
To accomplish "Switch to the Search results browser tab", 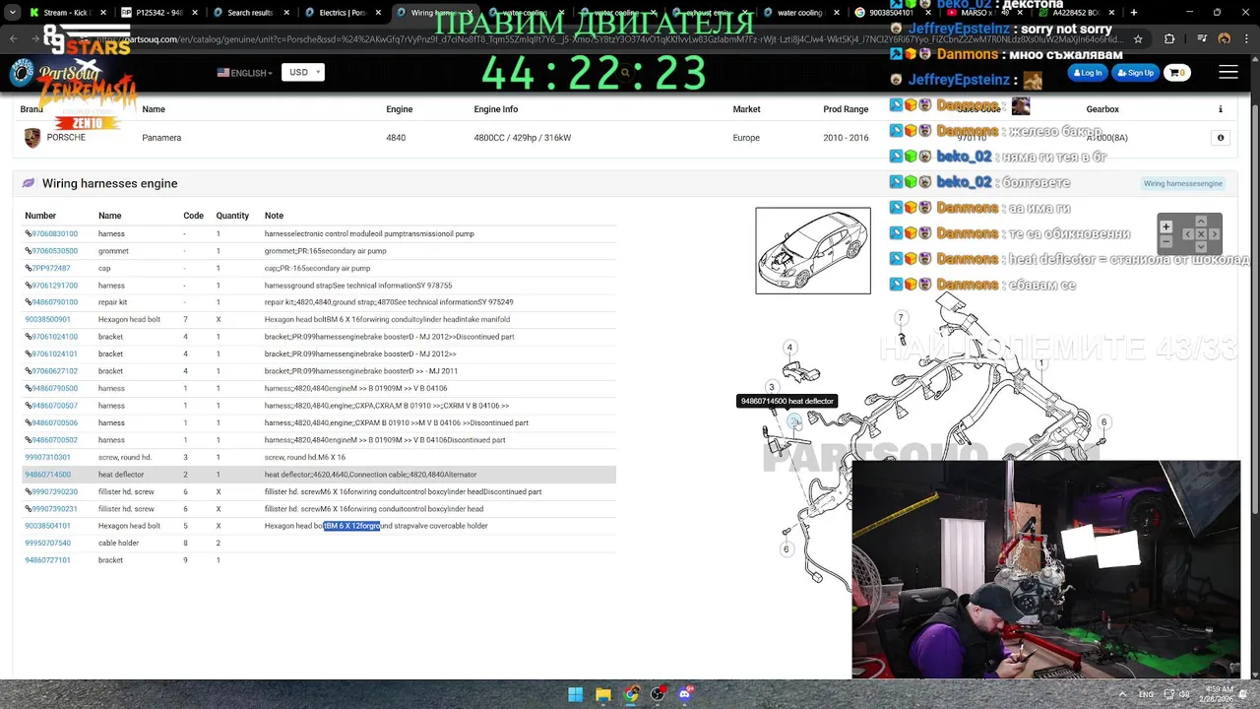I will [250, 13].
